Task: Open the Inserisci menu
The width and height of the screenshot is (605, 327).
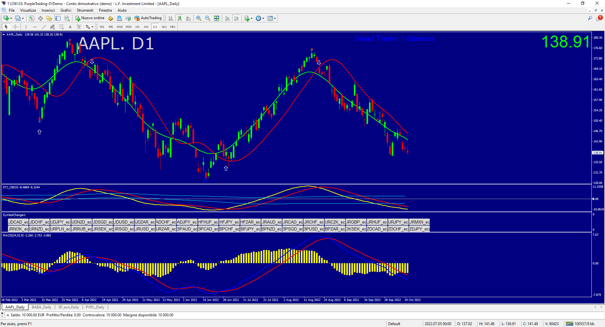Action: [x=48, y=10]
